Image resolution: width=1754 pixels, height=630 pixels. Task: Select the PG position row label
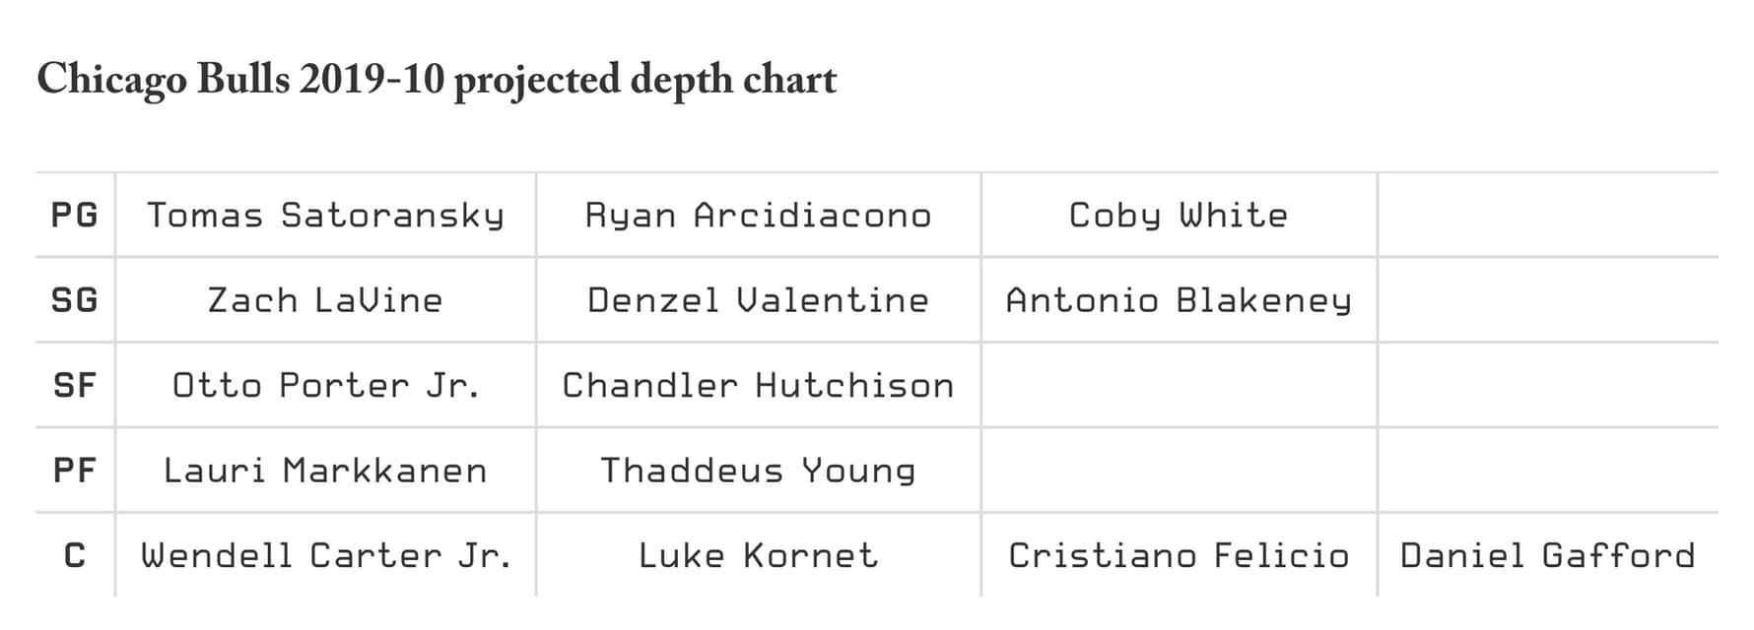pos(75,215)
